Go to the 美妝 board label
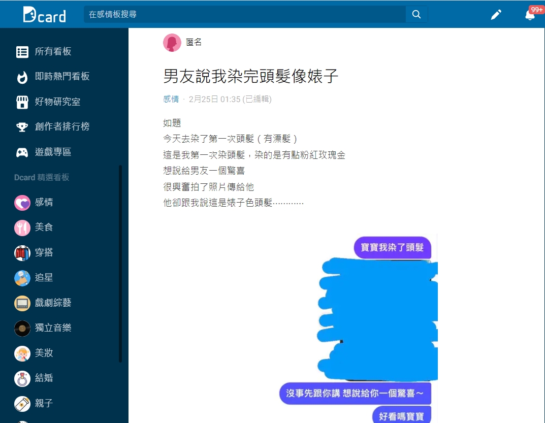Screen dimensions: 545x423 44,353
